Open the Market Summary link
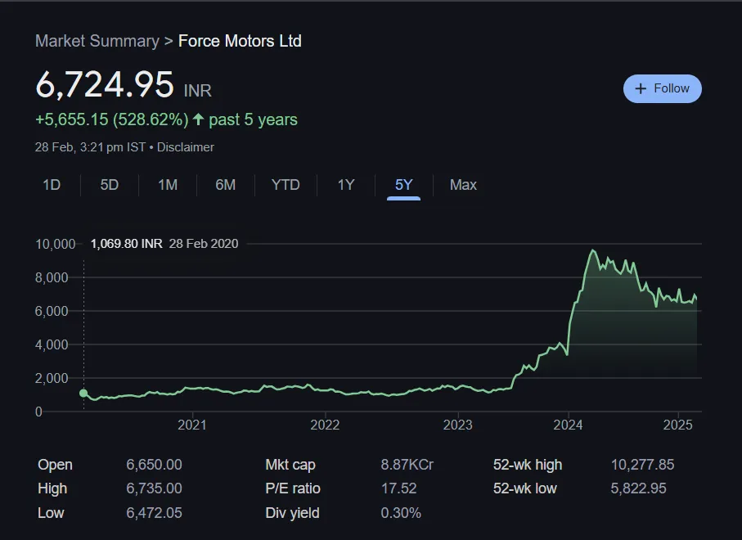 [97, 41]
